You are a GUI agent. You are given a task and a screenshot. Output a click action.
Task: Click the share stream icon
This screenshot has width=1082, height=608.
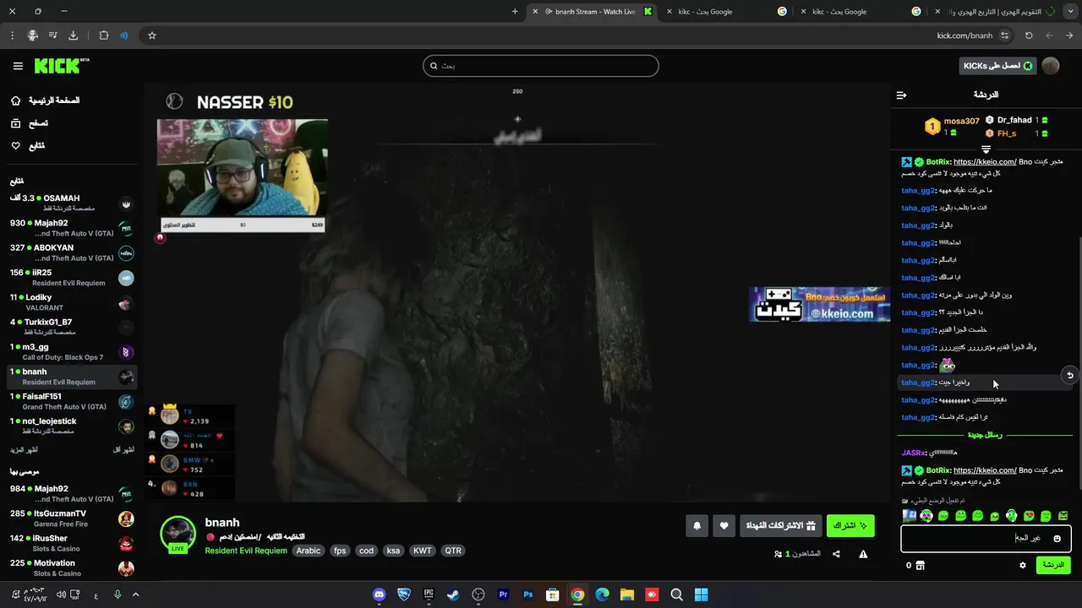pos(836,554)
